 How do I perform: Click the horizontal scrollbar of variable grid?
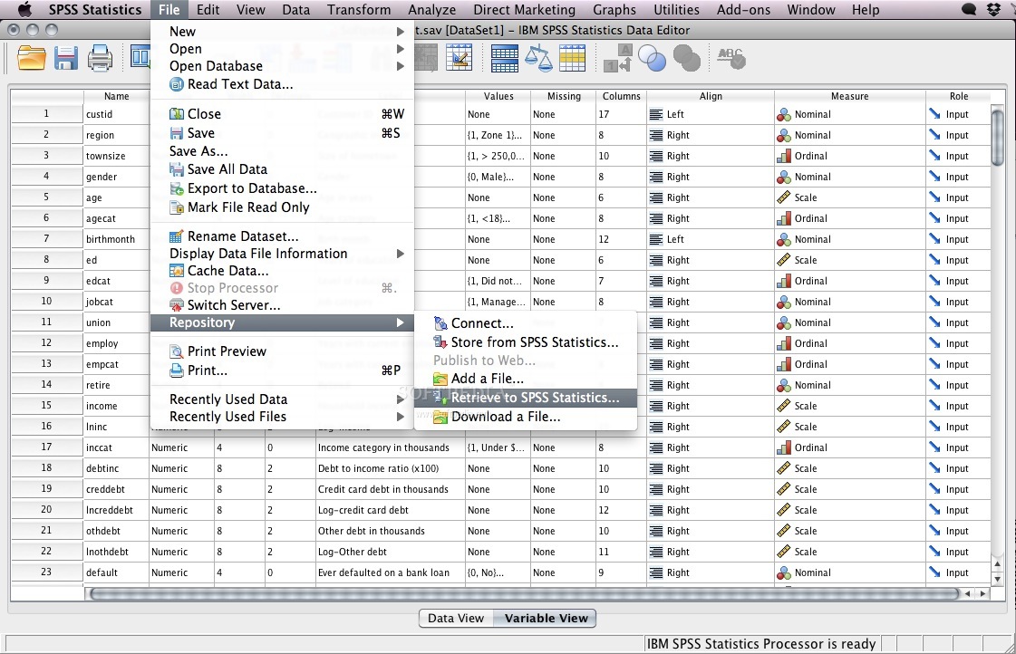524,593
